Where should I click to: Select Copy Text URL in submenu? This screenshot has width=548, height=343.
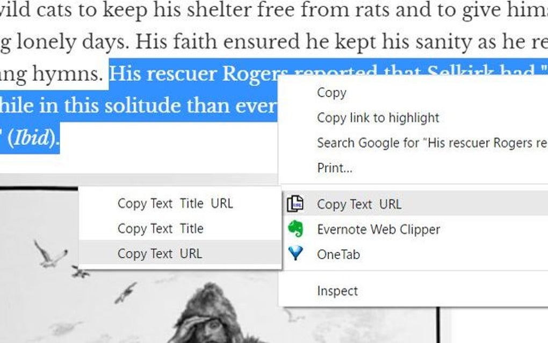click(x=180, y=254)
